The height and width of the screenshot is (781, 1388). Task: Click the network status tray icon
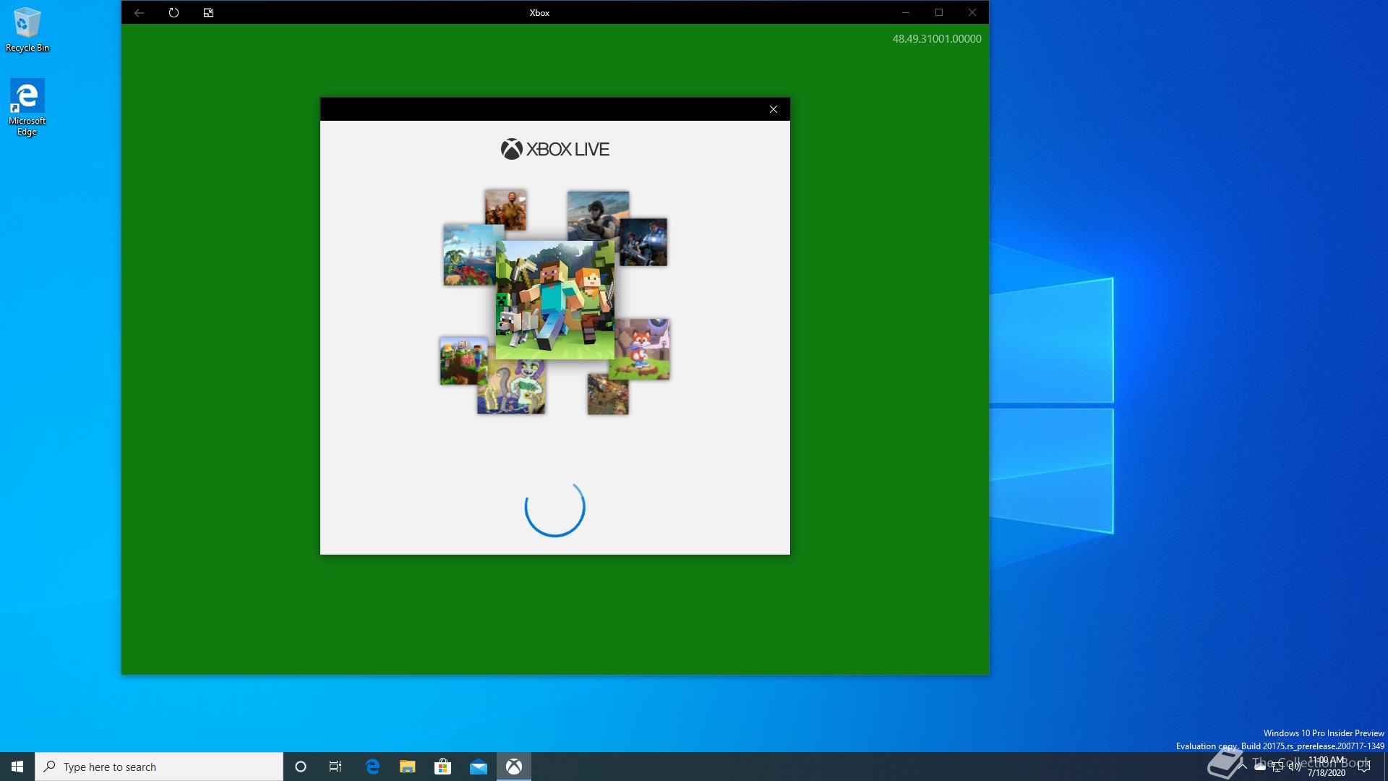coord(1277,767)
